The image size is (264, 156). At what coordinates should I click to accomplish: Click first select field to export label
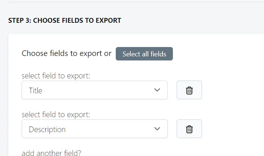(x=56, y=76)
